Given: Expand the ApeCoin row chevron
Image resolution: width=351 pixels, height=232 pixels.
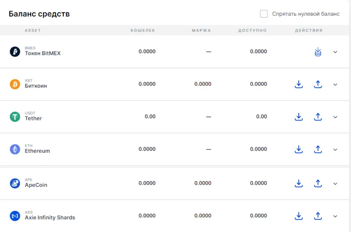Looking at the screenshot, I should pyautogui.click(x=335, y=184).
